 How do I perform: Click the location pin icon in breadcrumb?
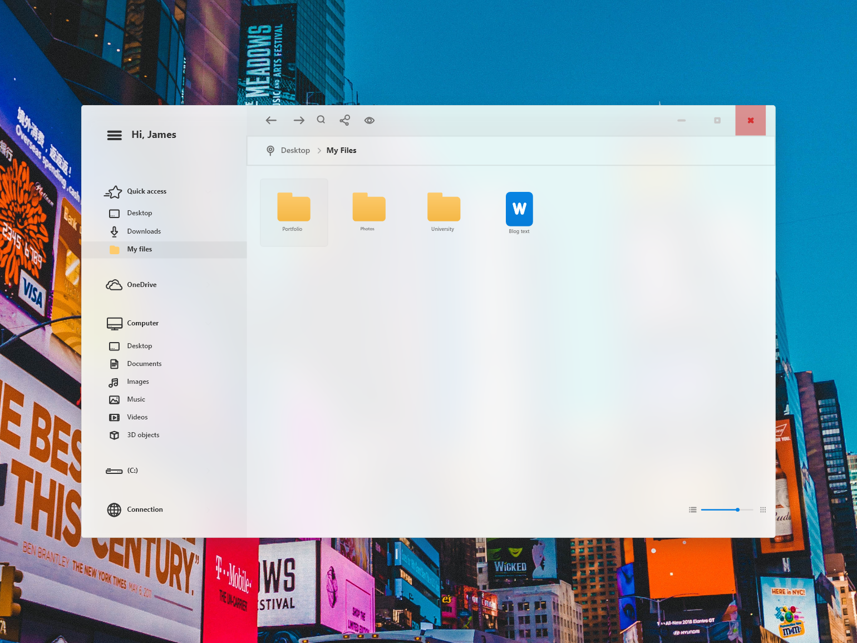coord(270,150)
